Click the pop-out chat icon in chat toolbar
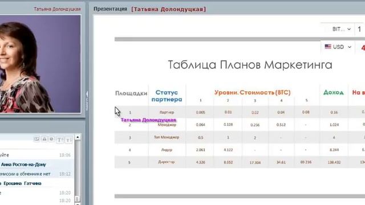 (x=36, y=139)
